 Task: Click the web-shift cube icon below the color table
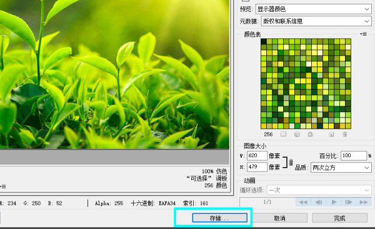[297, 134]
